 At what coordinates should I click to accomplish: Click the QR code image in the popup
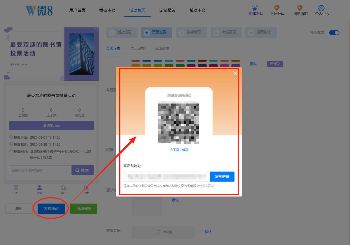tap(178, 123)
